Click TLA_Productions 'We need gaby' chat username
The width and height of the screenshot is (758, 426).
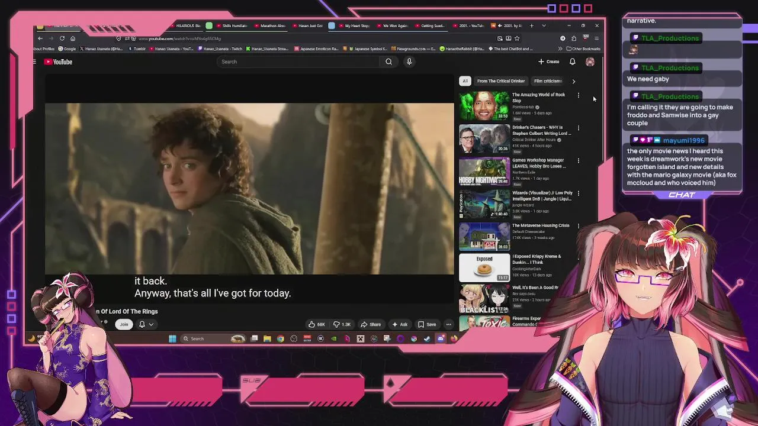pyautogui.click(x=670, y=67)
